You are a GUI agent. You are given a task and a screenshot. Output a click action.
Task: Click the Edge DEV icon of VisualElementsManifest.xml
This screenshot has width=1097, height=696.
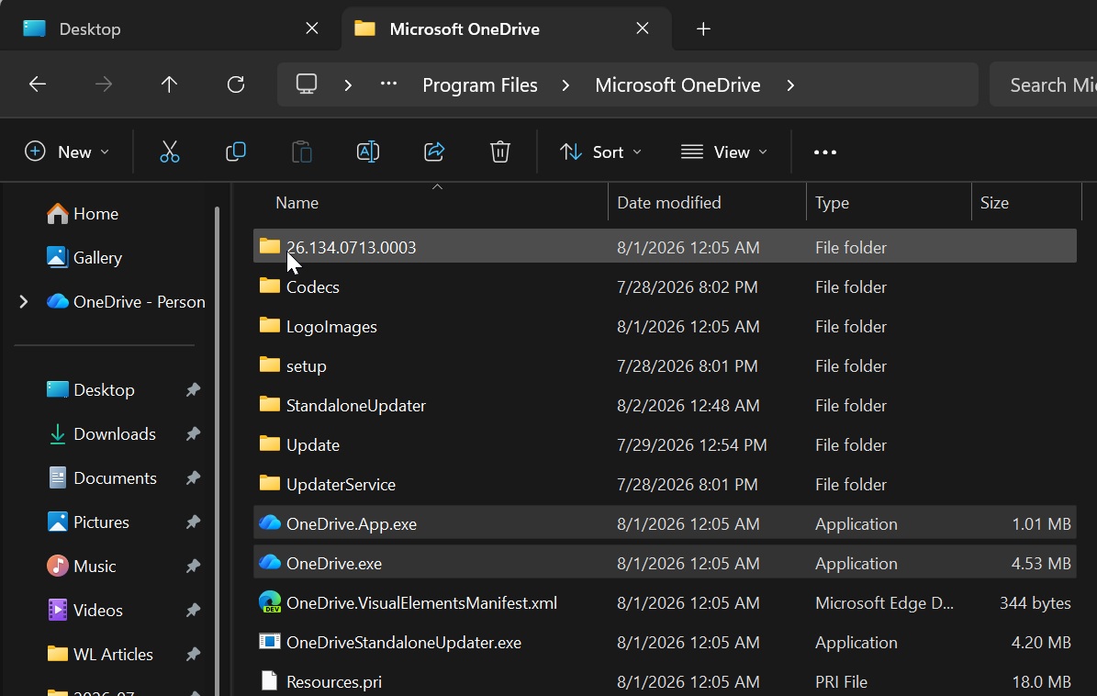click(269, 602)
